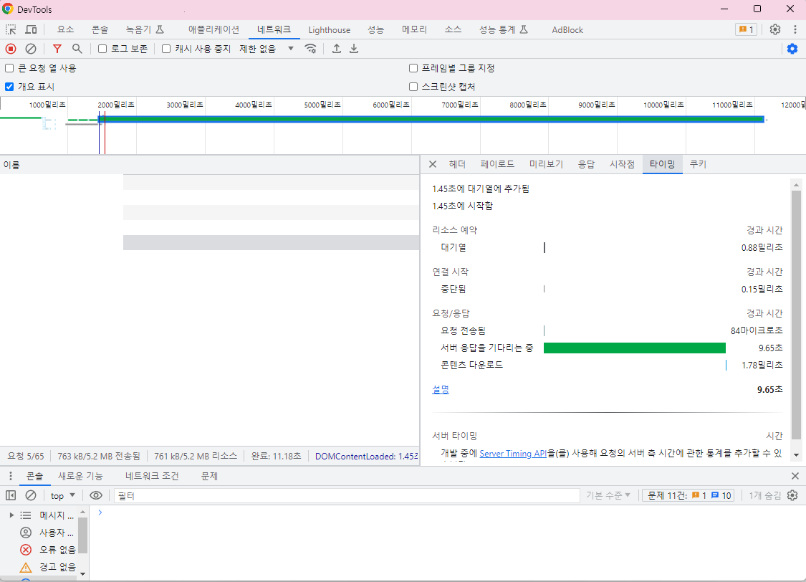The height and width of the screenshot is (582, 806).
Task: Switch to the 요소 panel tab
Action: (x=65, y=30)
